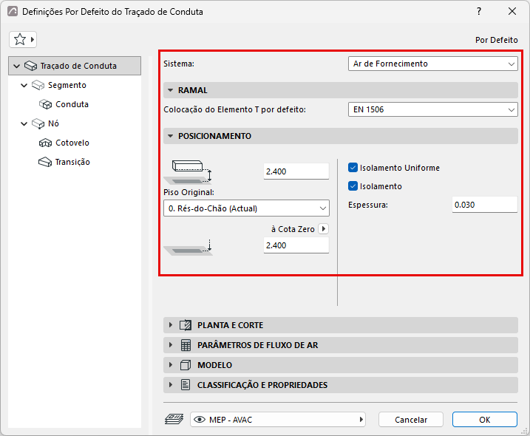530x436 pixels.
Task: Expand the MODELO panel
Action: [x=340, y=365]
